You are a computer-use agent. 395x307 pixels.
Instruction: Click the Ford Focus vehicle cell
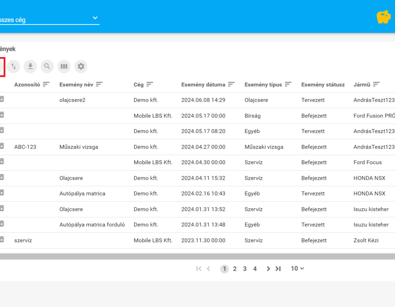click(x=367, y=162)
